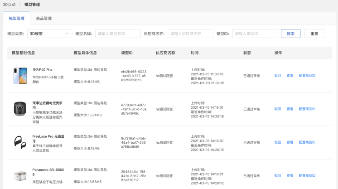Click 配置商品ID for 荣事达 rice cooker row

tap(307, 109)
